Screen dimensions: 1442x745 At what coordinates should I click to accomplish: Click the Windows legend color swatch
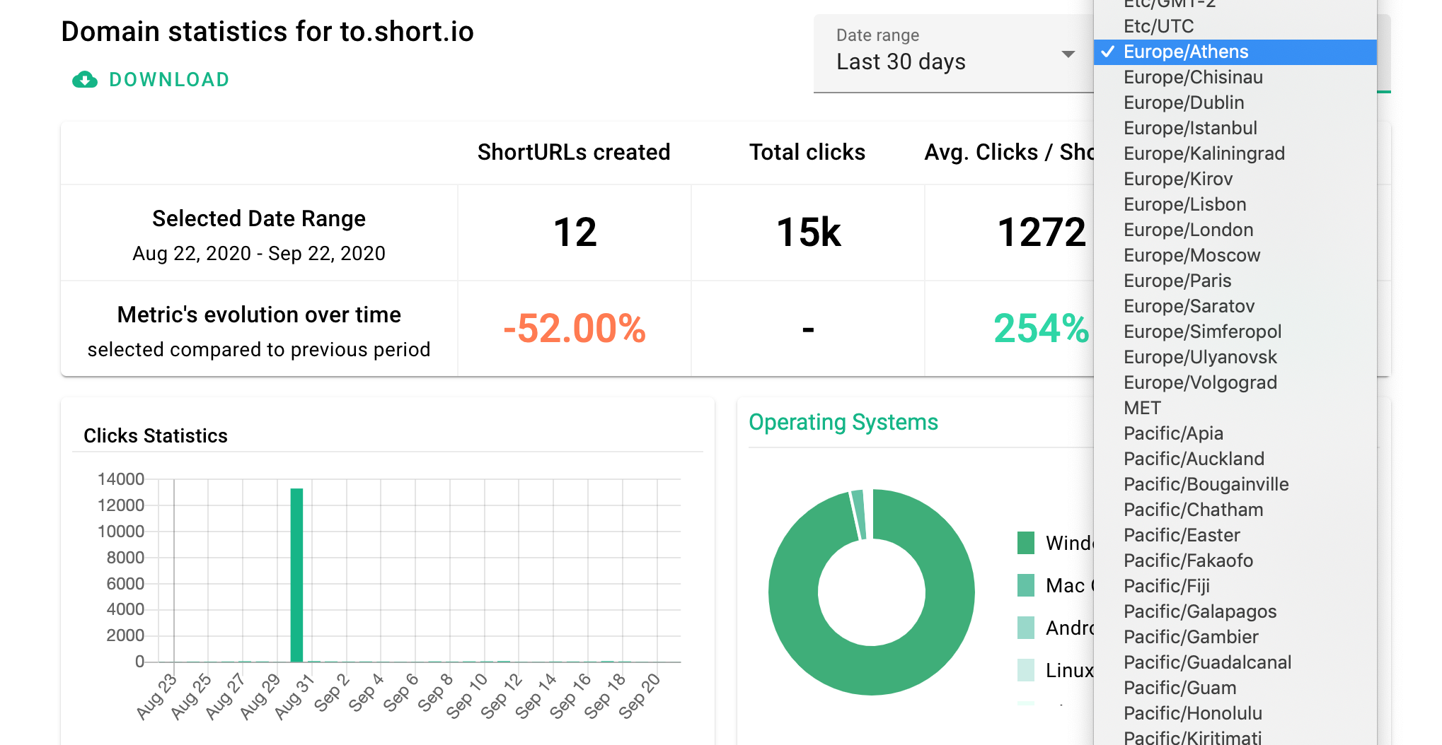point(1025,543)
